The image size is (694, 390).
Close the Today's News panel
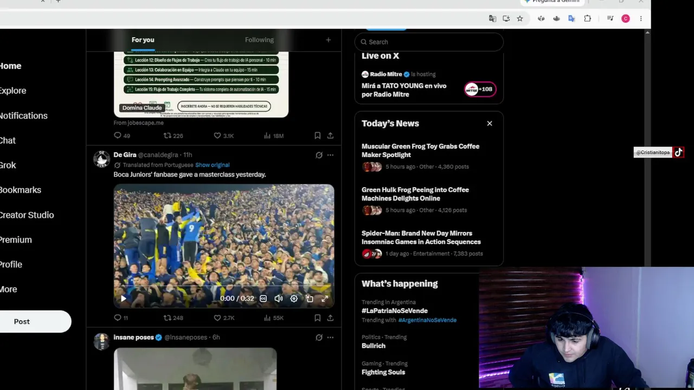490,123
